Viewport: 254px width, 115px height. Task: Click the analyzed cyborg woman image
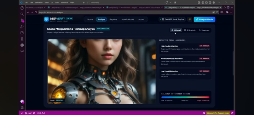click(x=101, y=71)
